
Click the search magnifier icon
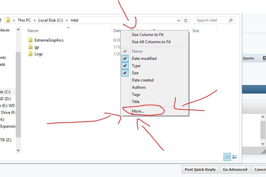click(x=231, y=20)
